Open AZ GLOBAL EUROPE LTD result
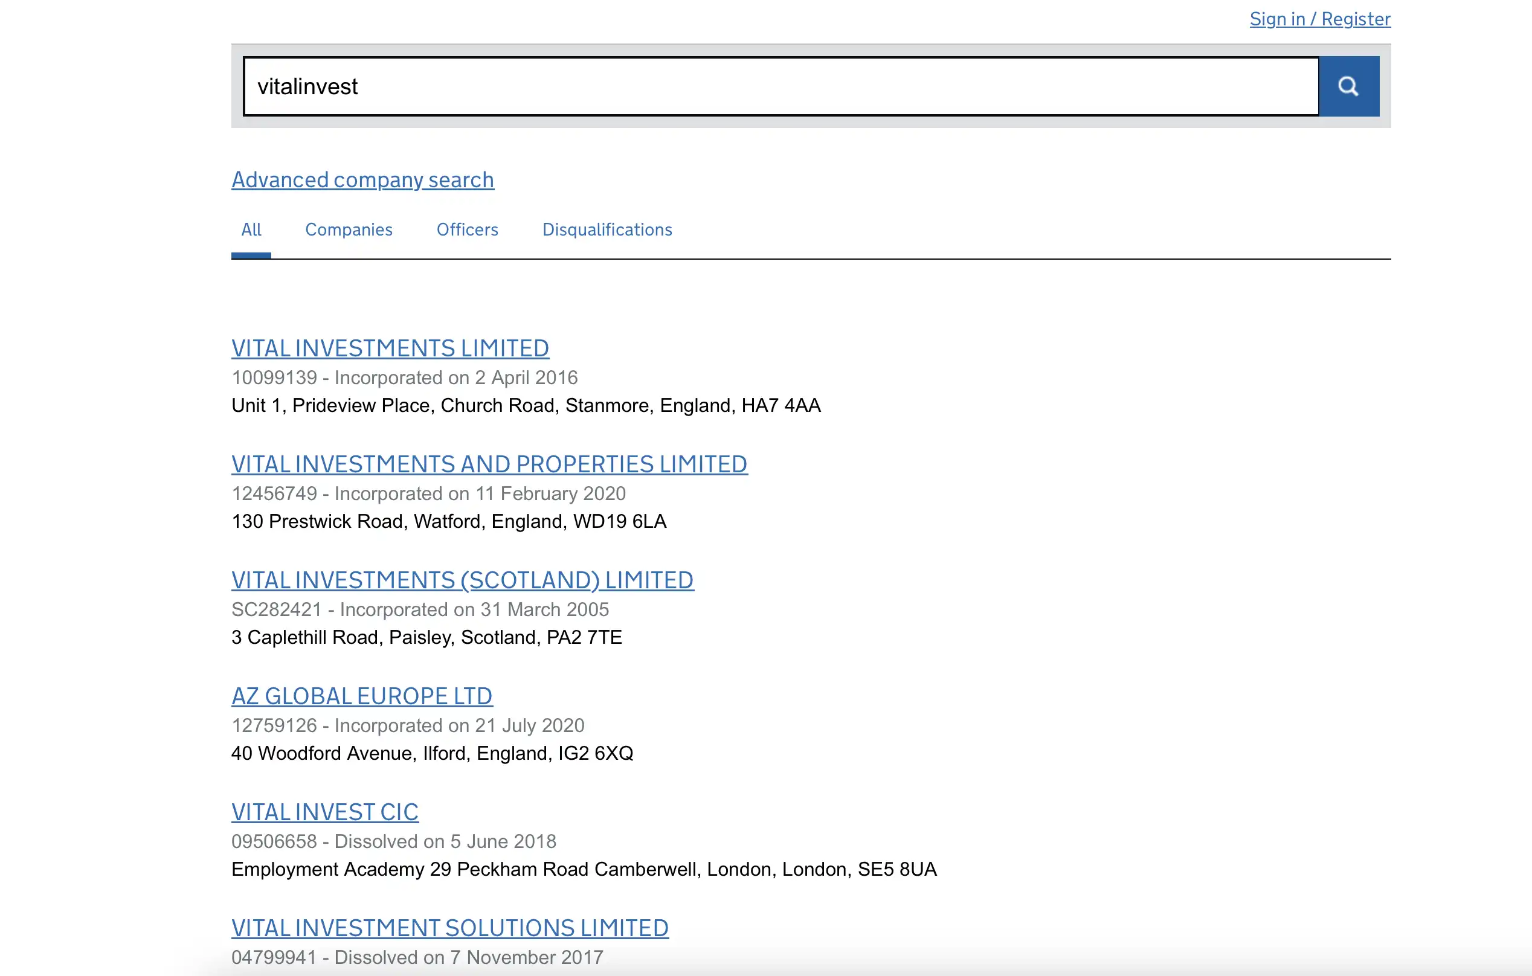1532x976 pixels. 362,696
